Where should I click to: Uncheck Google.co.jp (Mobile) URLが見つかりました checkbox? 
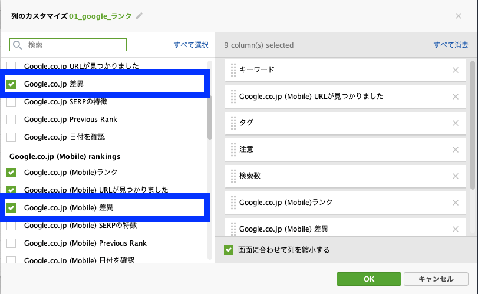tap(11, 190)
